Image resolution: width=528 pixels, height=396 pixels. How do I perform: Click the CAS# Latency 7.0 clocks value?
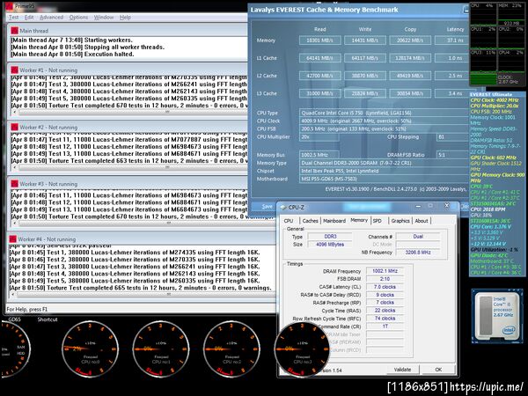(x=385, y=287)
